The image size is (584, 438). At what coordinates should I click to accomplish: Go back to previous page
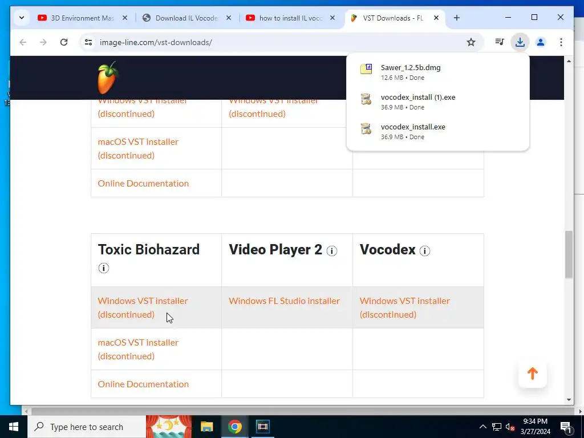(x=23, y=42)
